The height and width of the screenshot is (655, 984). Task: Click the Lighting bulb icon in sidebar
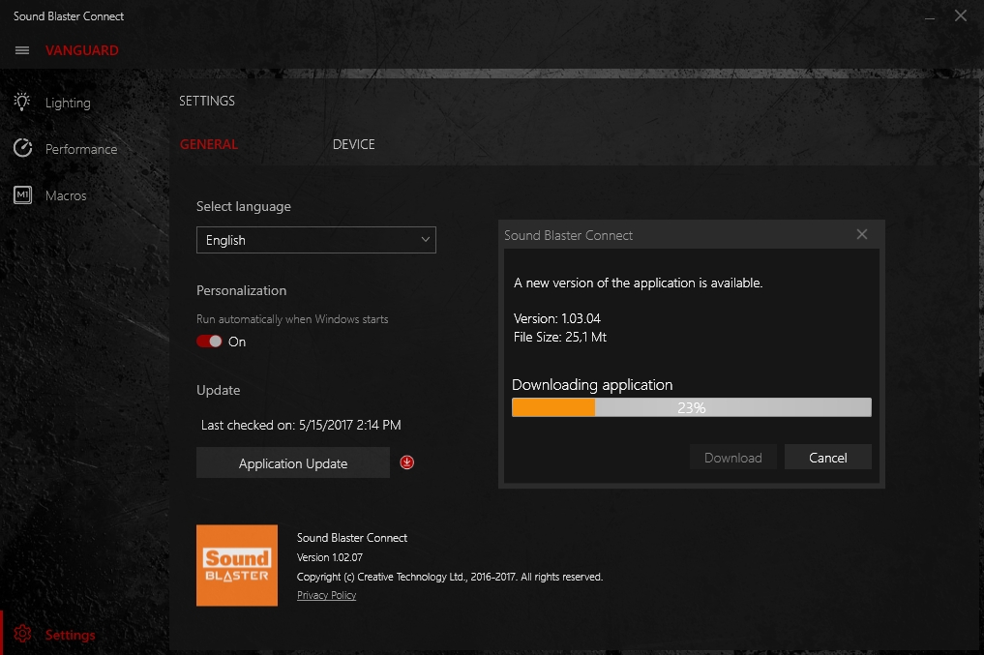[22, 103]
